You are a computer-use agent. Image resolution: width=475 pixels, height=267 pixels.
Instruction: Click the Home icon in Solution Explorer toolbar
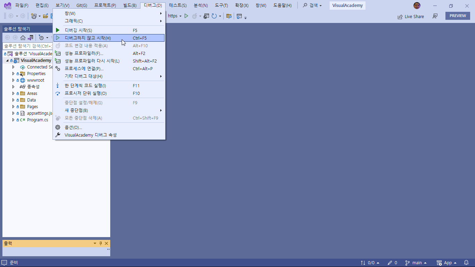23,38
